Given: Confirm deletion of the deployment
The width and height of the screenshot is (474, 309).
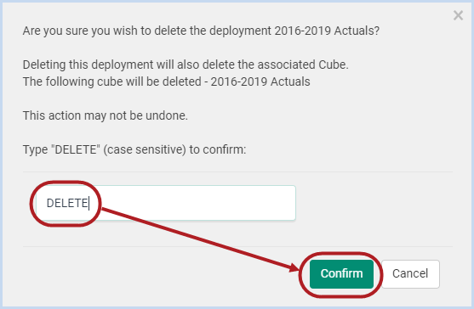Looking at the screenshot, I should [341, 273].
